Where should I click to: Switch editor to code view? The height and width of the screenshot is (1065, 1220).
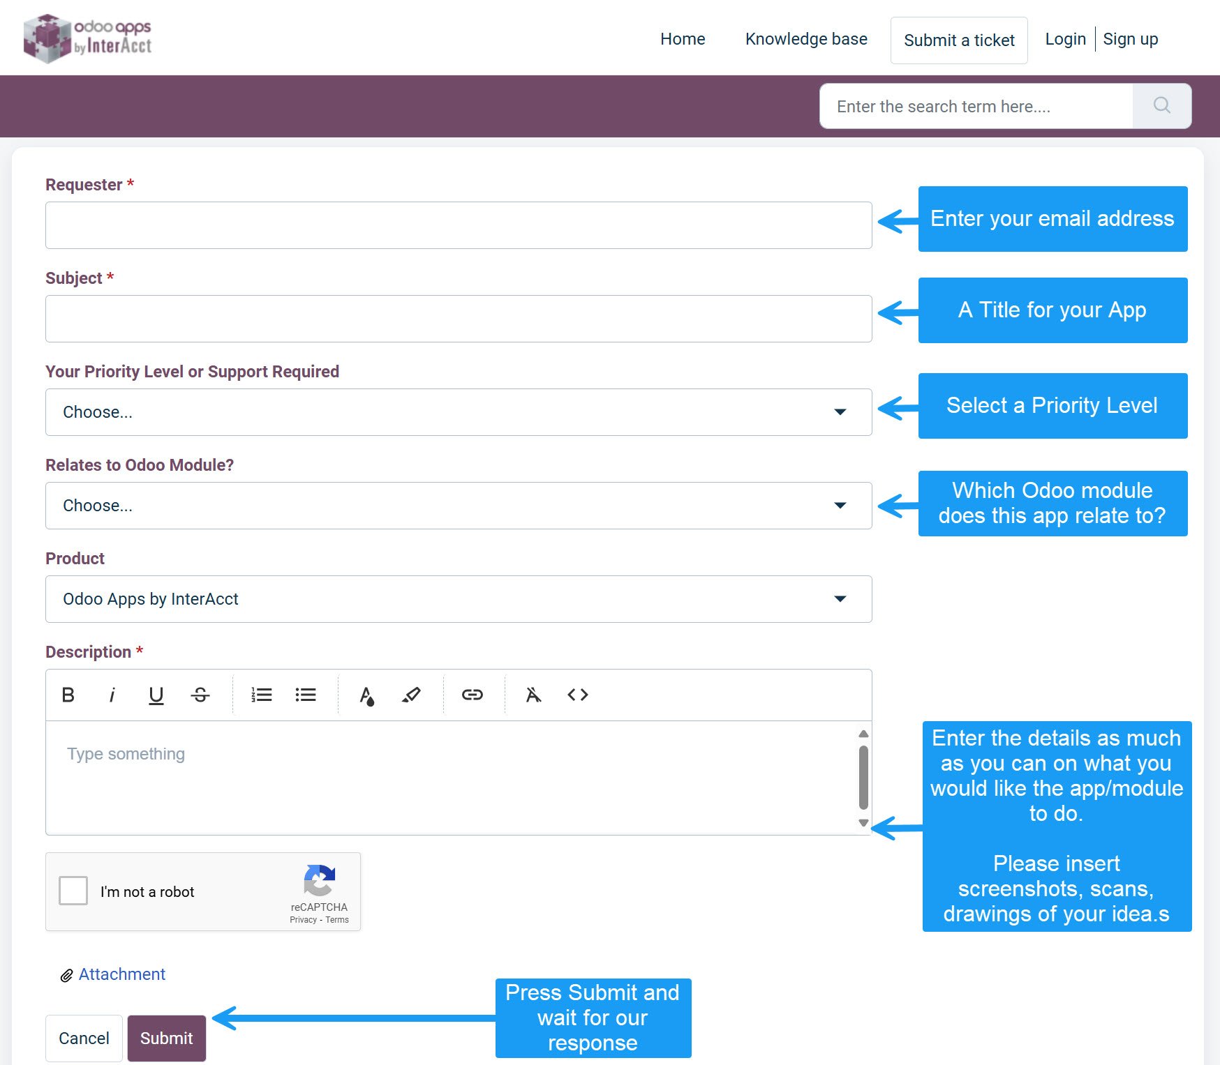[578, 695]
